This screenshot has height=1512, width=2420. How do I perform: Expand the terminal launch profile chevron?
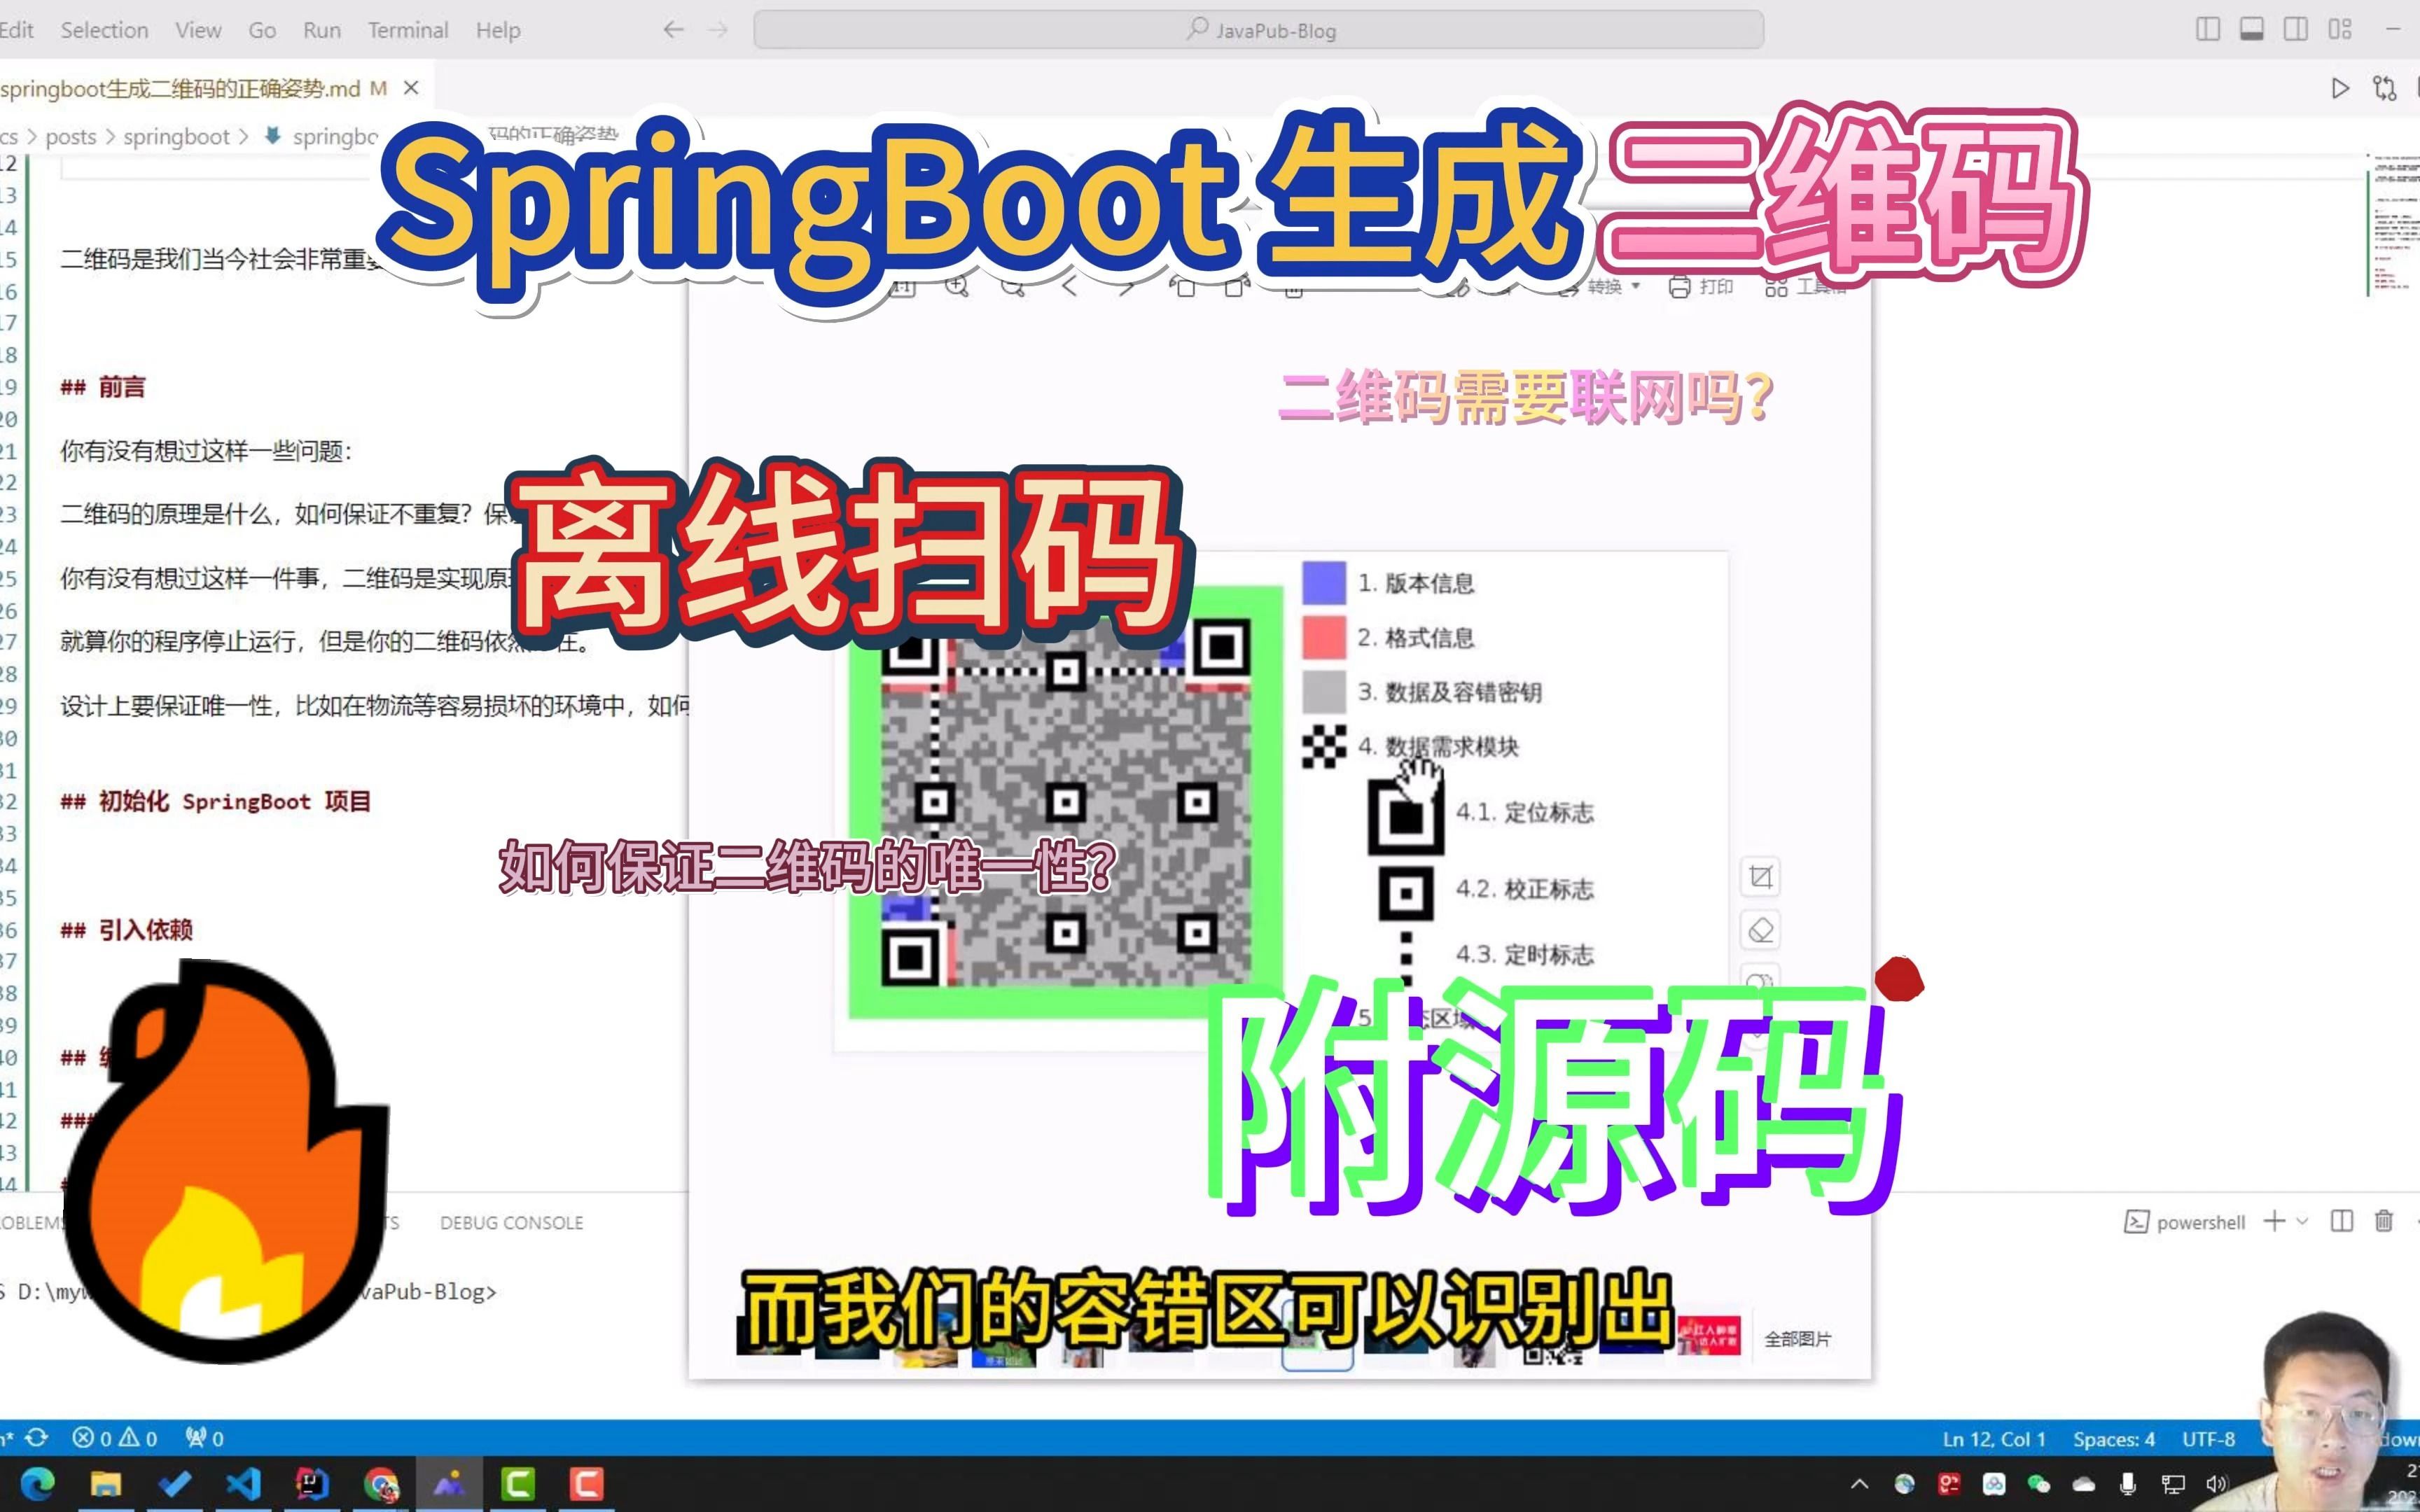2302,1221
